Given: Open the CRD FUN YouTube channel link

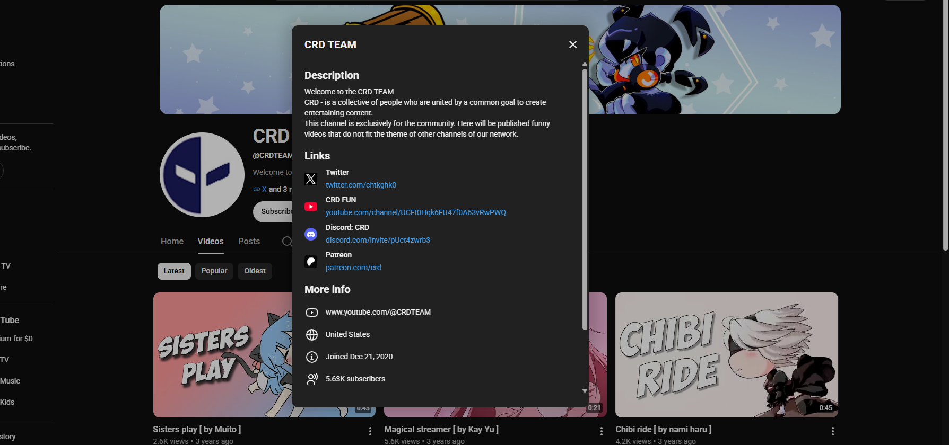Looking at the screenshot, I should click(x=415, y=212).
